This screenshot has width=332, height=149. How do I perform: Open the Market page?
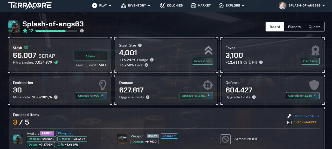pyautogui.click(x=200, y=5)
